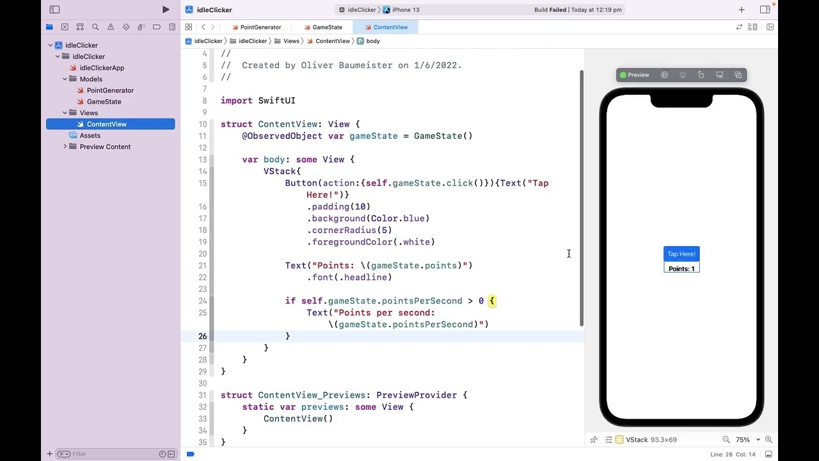The width and height of the screenshot is (819, 461).
Task: Open the idleClicker scheme selector
Action: pos(358,10)
